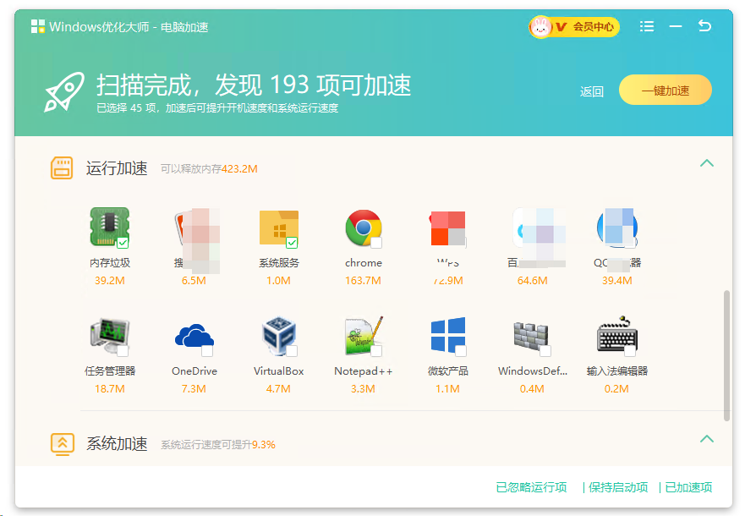Click the 7.3M size under OneDrive

[x=194, y=388]
